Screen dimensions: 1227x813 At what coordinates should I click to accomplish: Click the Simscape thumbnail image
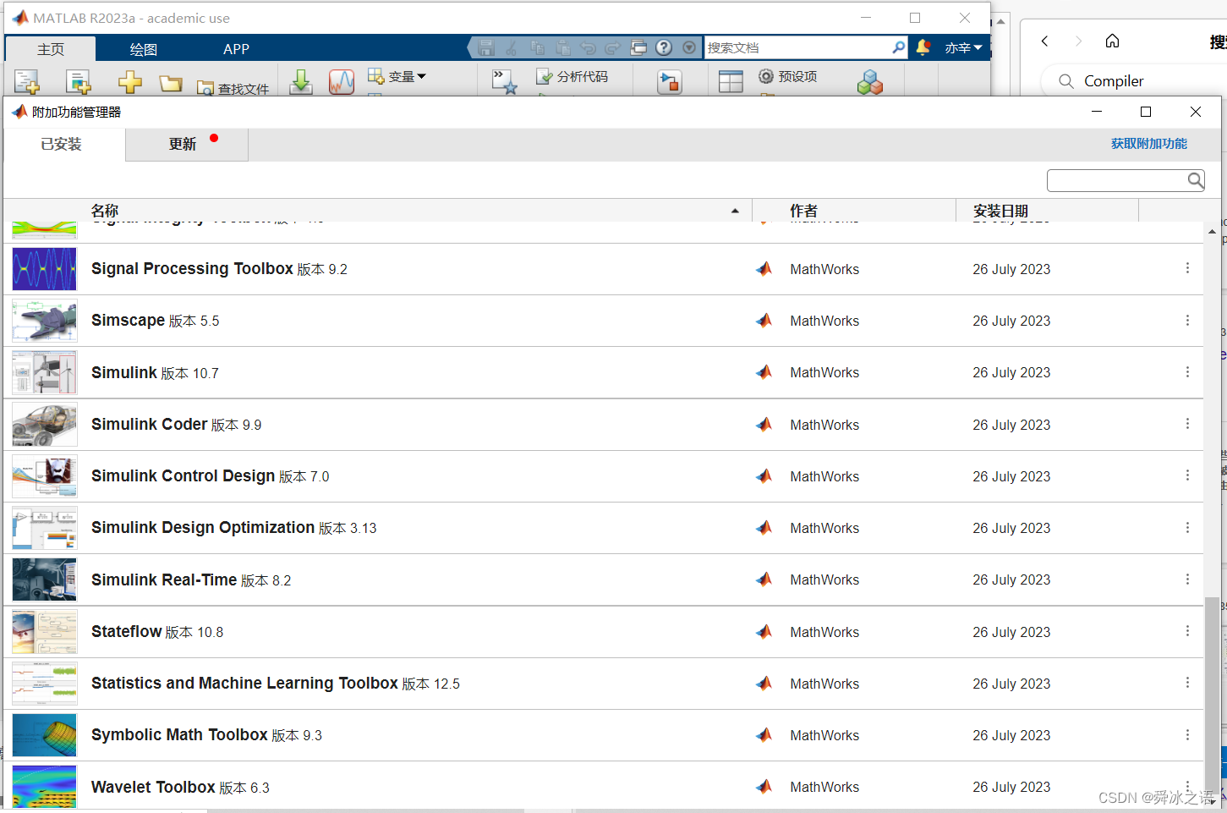(45, 321)
